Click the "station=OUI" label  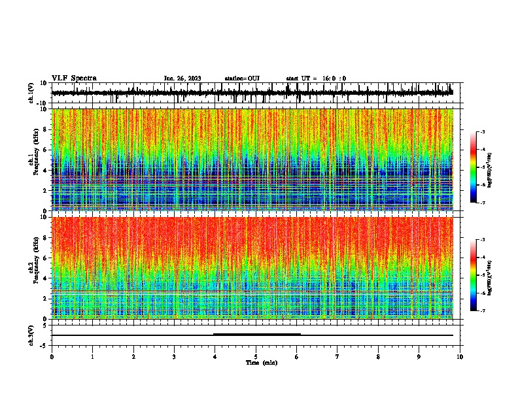[x=242, y=78]
